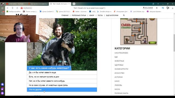The width and height of the screenshot is (175, 98).
Task: Open the 'Шины Cordiant' bookmark
Action: coord(47,11)
